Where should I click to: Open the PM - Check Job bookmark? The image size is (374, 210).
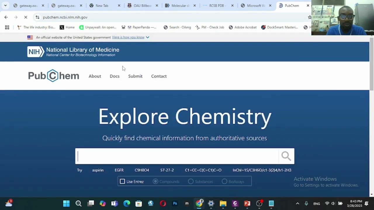click(210, 27)
